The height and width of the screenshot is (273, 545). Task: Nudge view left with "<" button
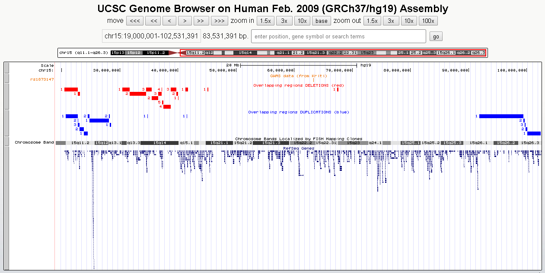169,21
